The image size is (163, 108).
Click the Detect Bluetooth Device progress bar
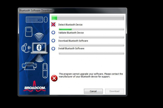91,29
